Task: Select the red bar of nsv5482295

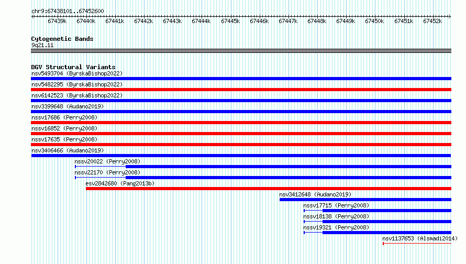Action: point(241,90)
